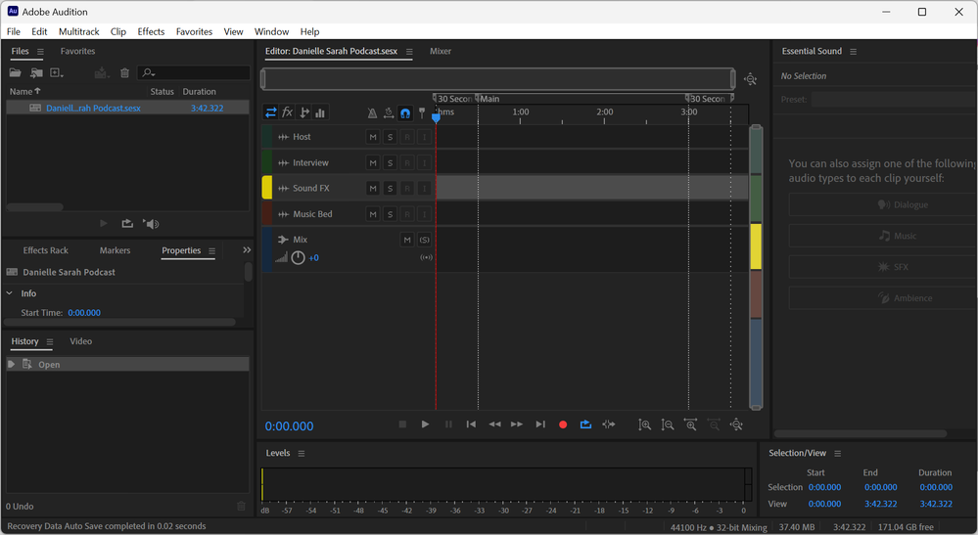978x535 pixels.
Task: Collapse the Info section in Properties
Action: coord(10,293)
